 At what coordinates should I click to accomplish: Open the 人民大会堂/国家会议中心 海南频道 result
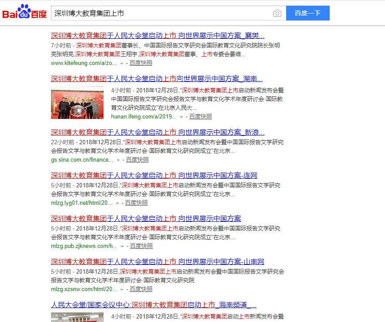click(x=153, y=305)
